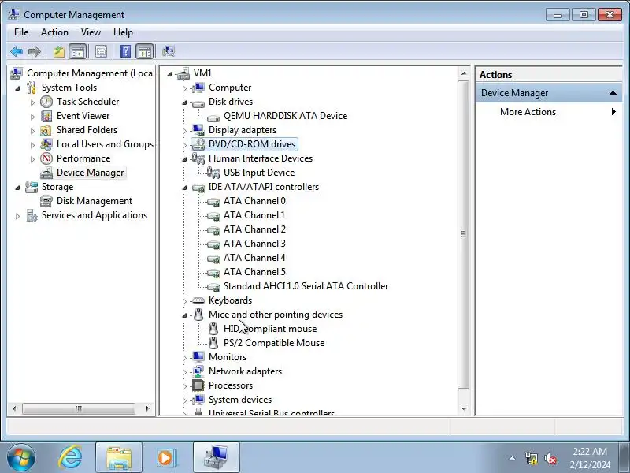
Task: Open the Help menu
Action: point(123,32)
